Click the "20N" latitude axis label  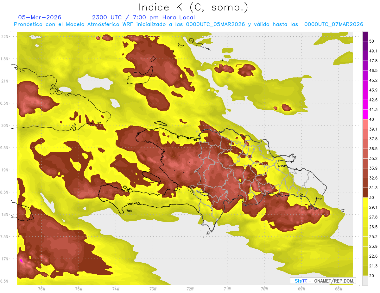(x=5, y=125)
